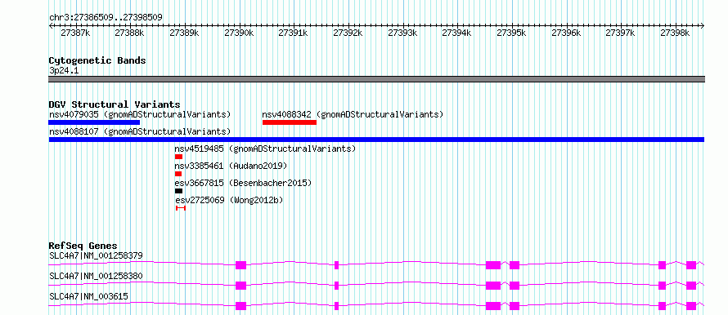
Task: Click the nsv4079035 blue variant bar
Action: coord(94,122)
